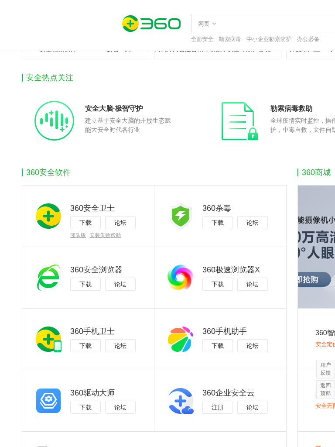The width and height of the screenshot is (335, 447).
Task: Click the 安全大脑 sound-wave circle icon
Action: (x=55, y=120)
